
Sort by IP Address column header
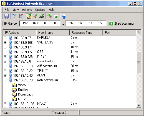point(19,32)
